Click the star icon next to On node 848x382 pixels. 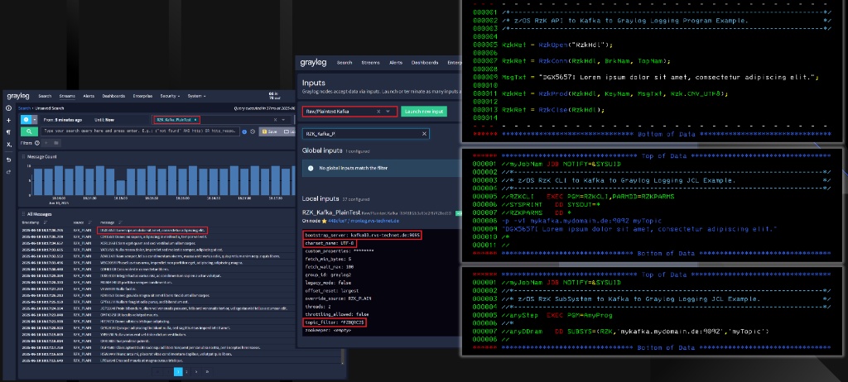pyautogui.click(x=324, y=221)
